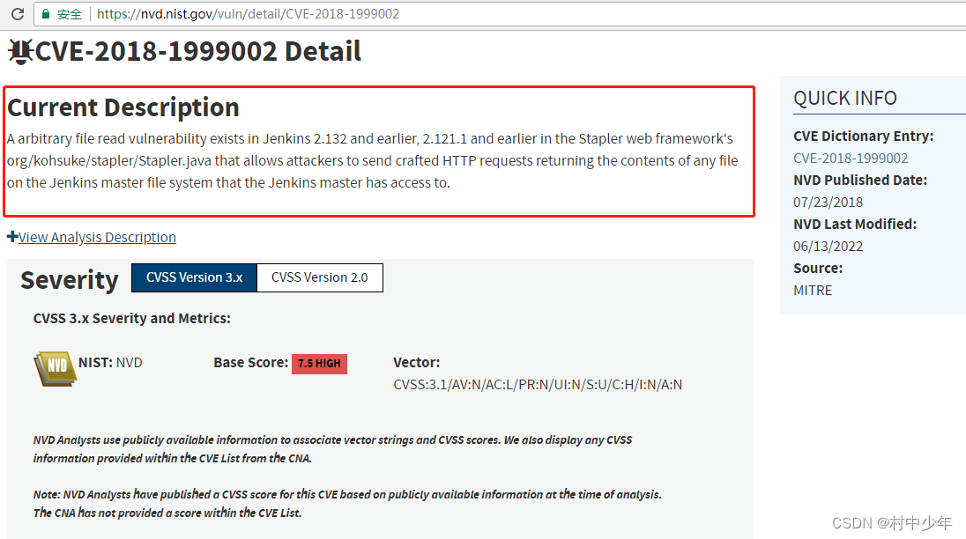Open the CVE-2018-1999002 dictionary entry link

coord(851,159)
